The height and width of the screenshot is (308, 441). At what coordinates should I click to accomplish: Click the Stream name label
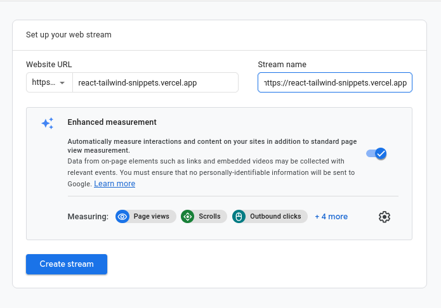point(282,65)
